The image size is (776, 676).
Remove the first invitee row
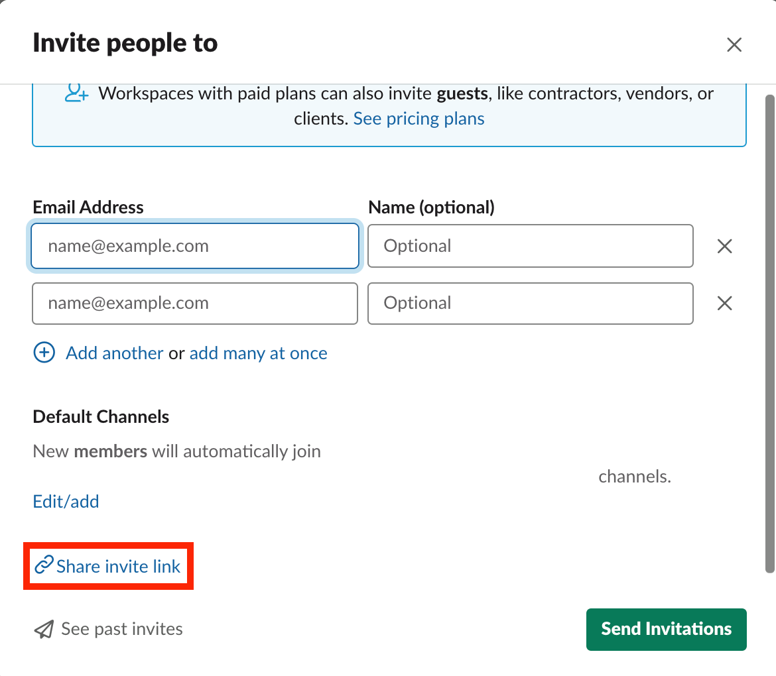[x=725, y=247]
